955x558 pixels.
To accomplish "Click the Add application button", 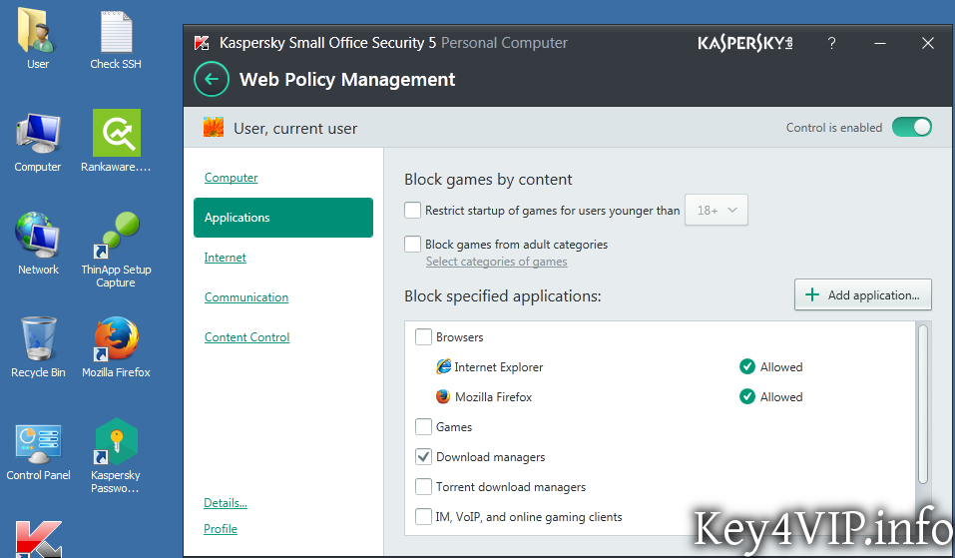I will click(863, 294).
